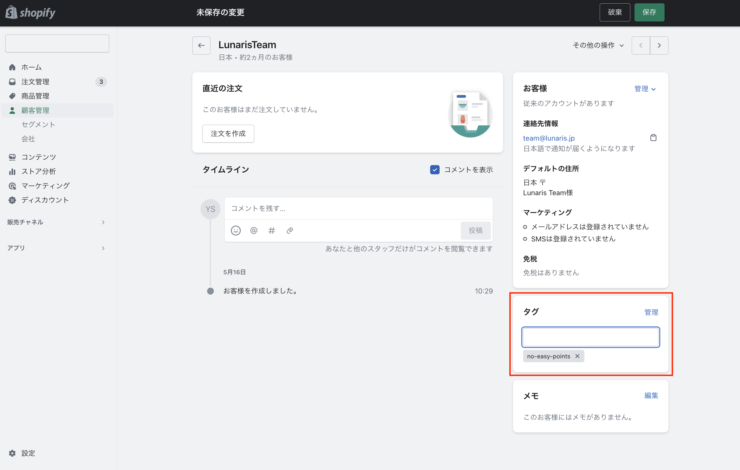Open the その他の操作 dropdown
740x470 pixels.
coord(598,45)
